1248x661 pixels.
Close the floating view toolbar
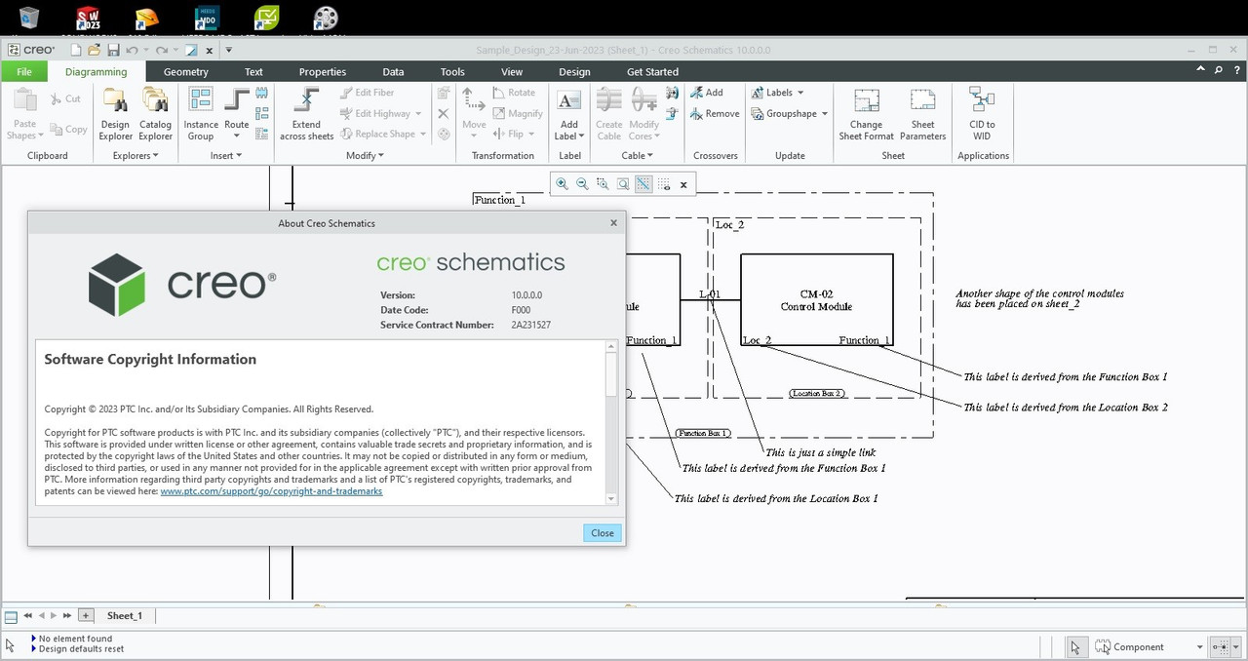(683, 184)
